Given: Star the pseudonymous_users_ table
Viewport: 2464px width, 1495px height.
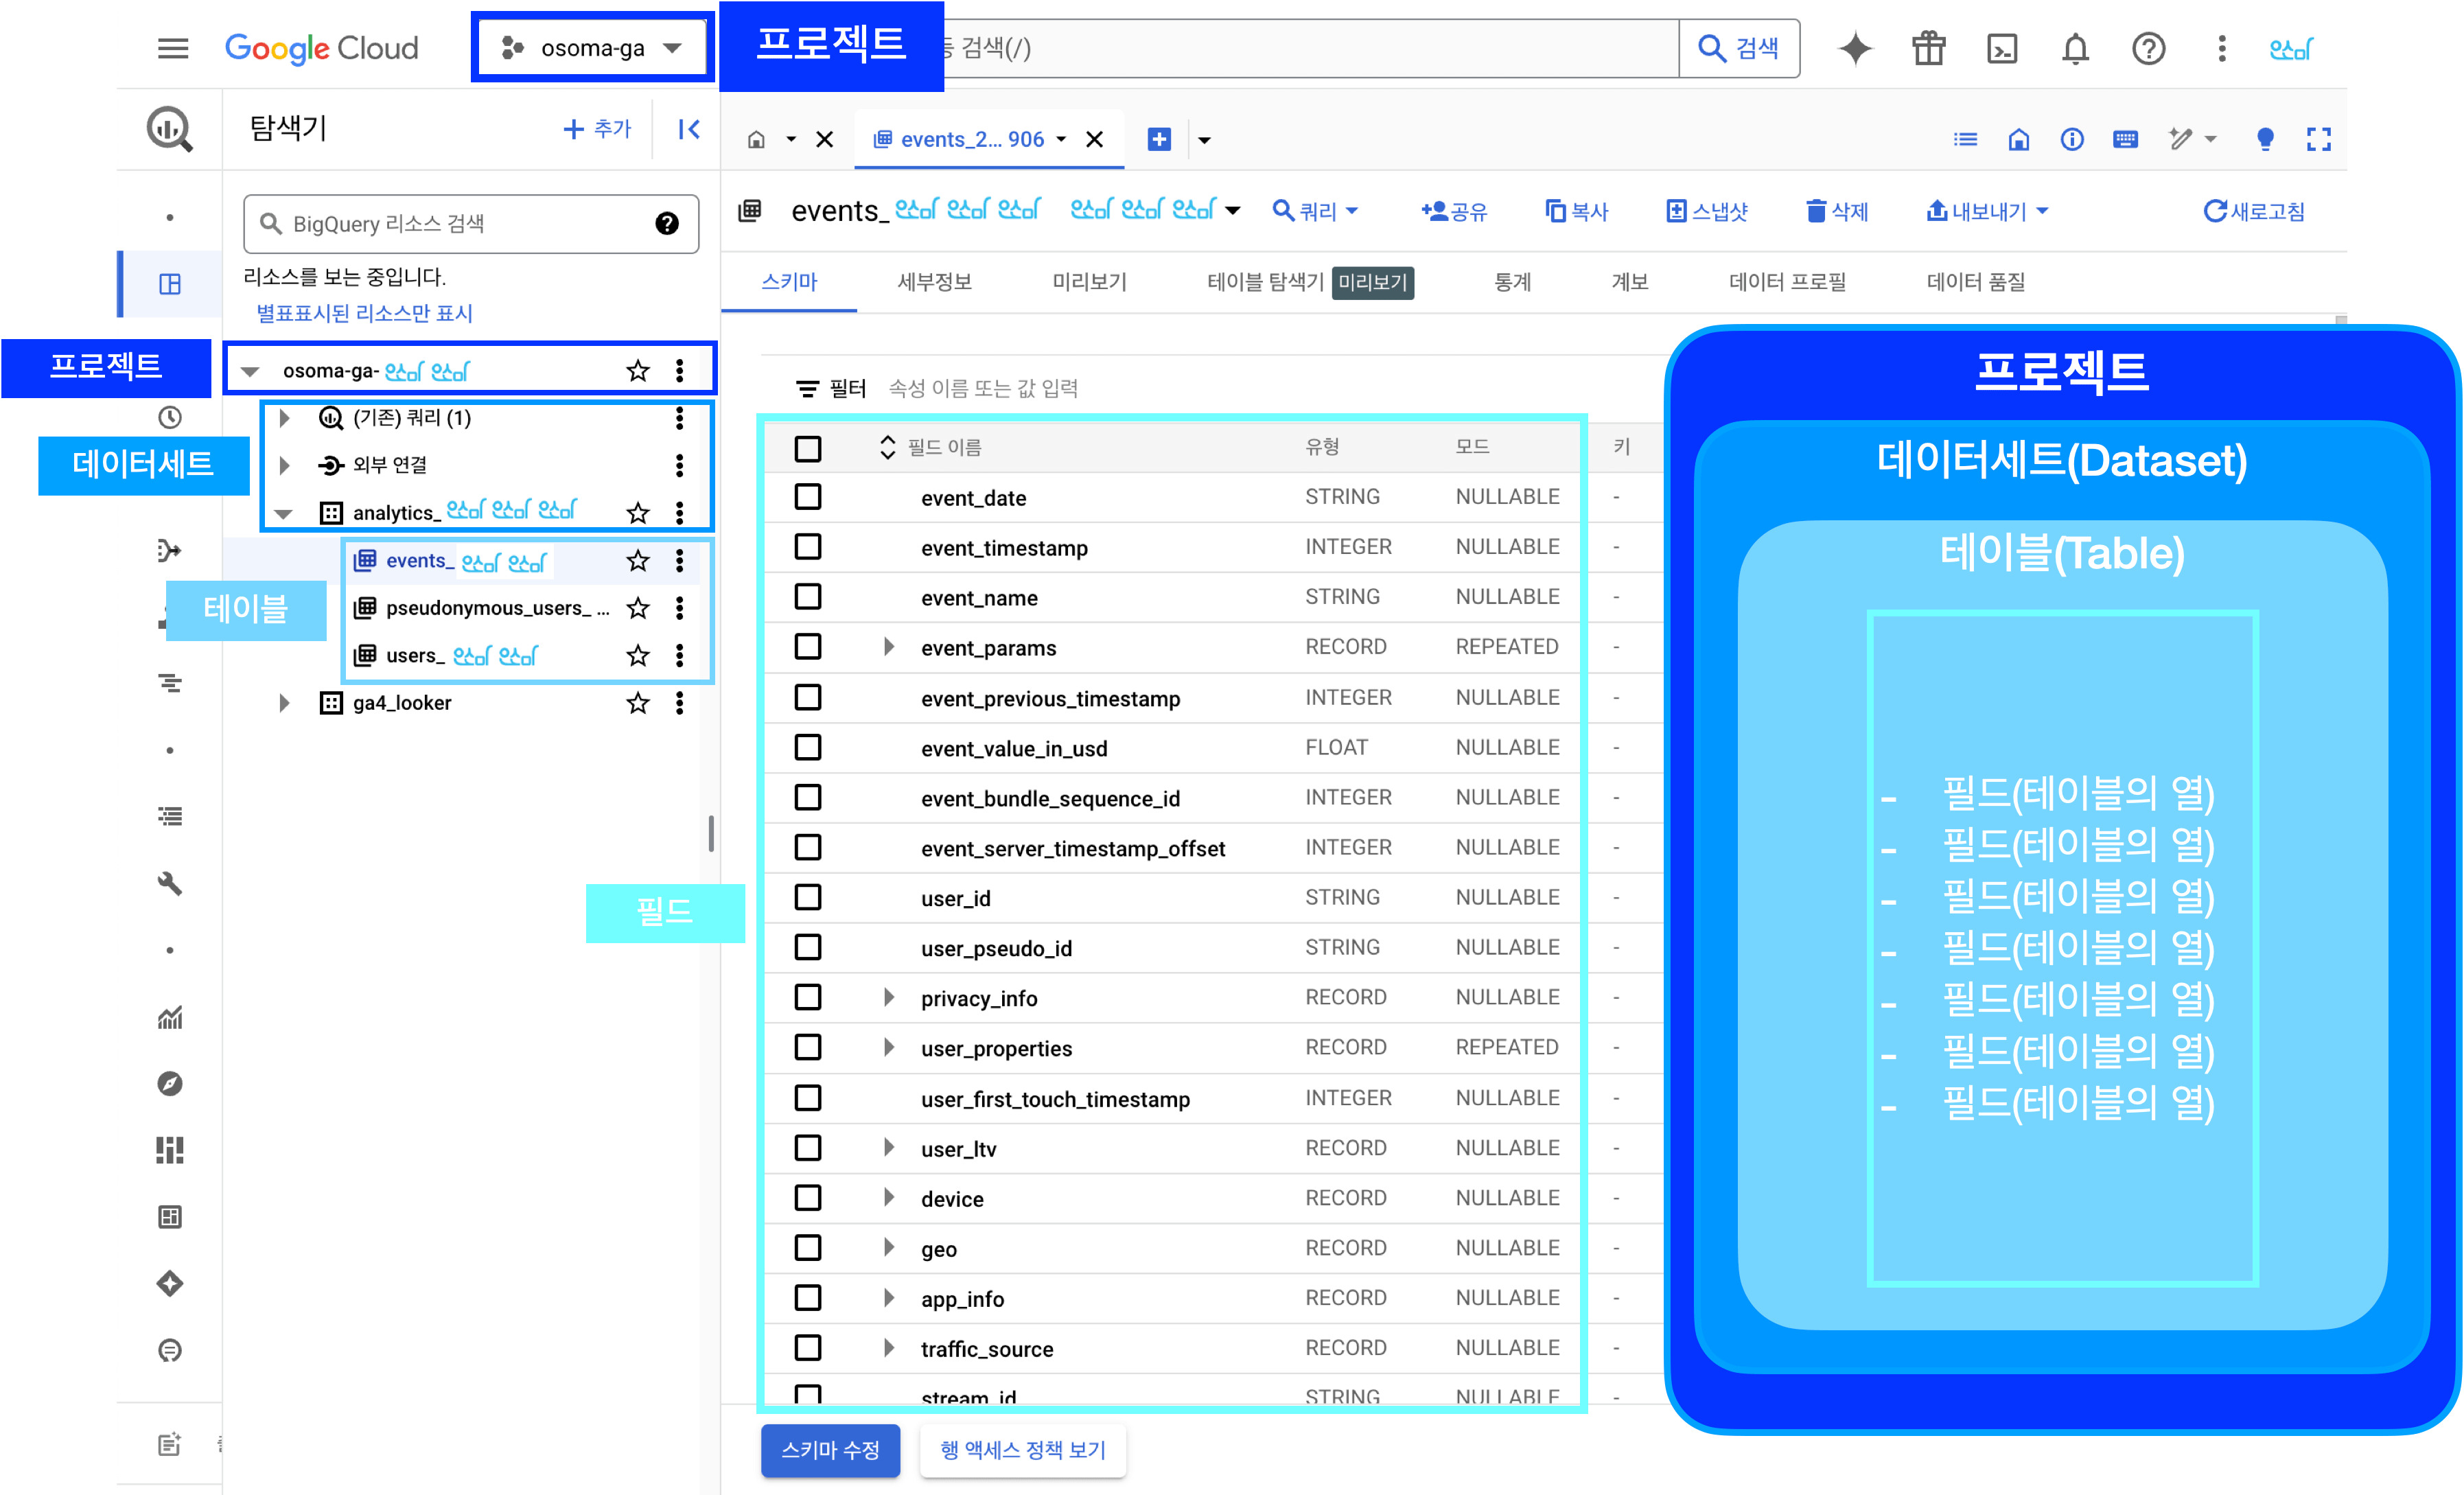Looking at the screenshot, I should [638, 608].
